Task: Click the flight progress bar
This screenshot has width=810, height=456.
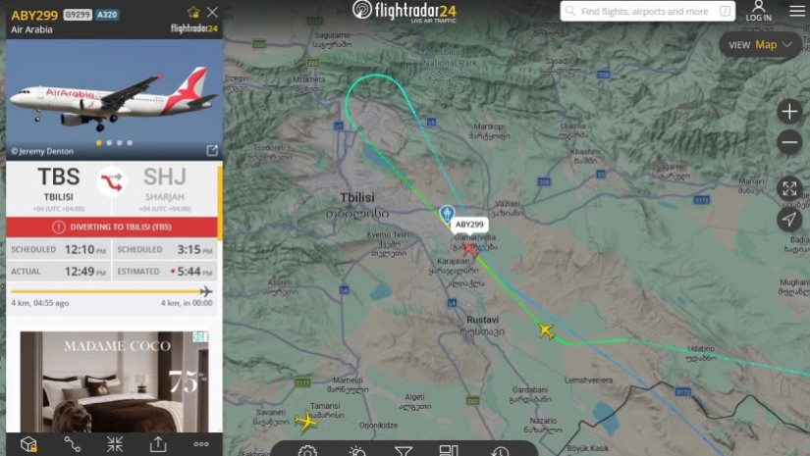Action: [x=112, y=291]
